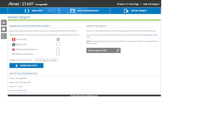Open the dashboard monitor sidebar icon
Viewport: 210px width, 113px height.
[x=4, y=23]
